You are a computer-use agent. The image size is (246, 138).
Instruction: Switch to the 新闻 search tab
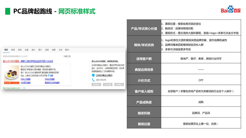click(13, 50)
